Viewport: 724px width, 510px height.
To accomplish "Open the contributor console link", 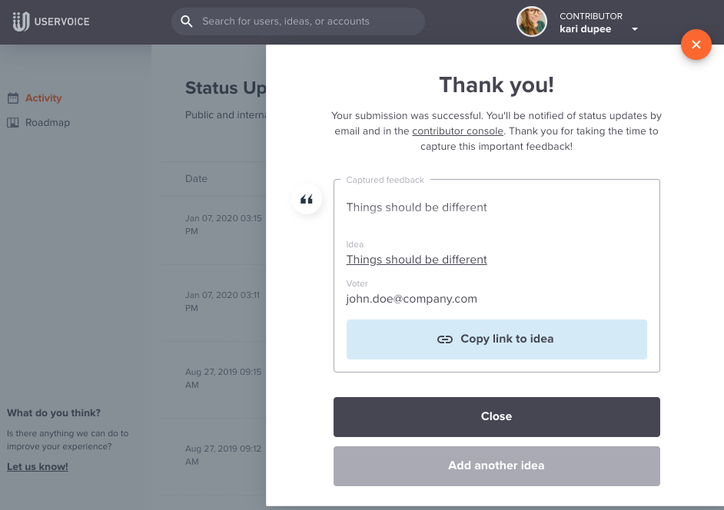I will tap(457, 131).
